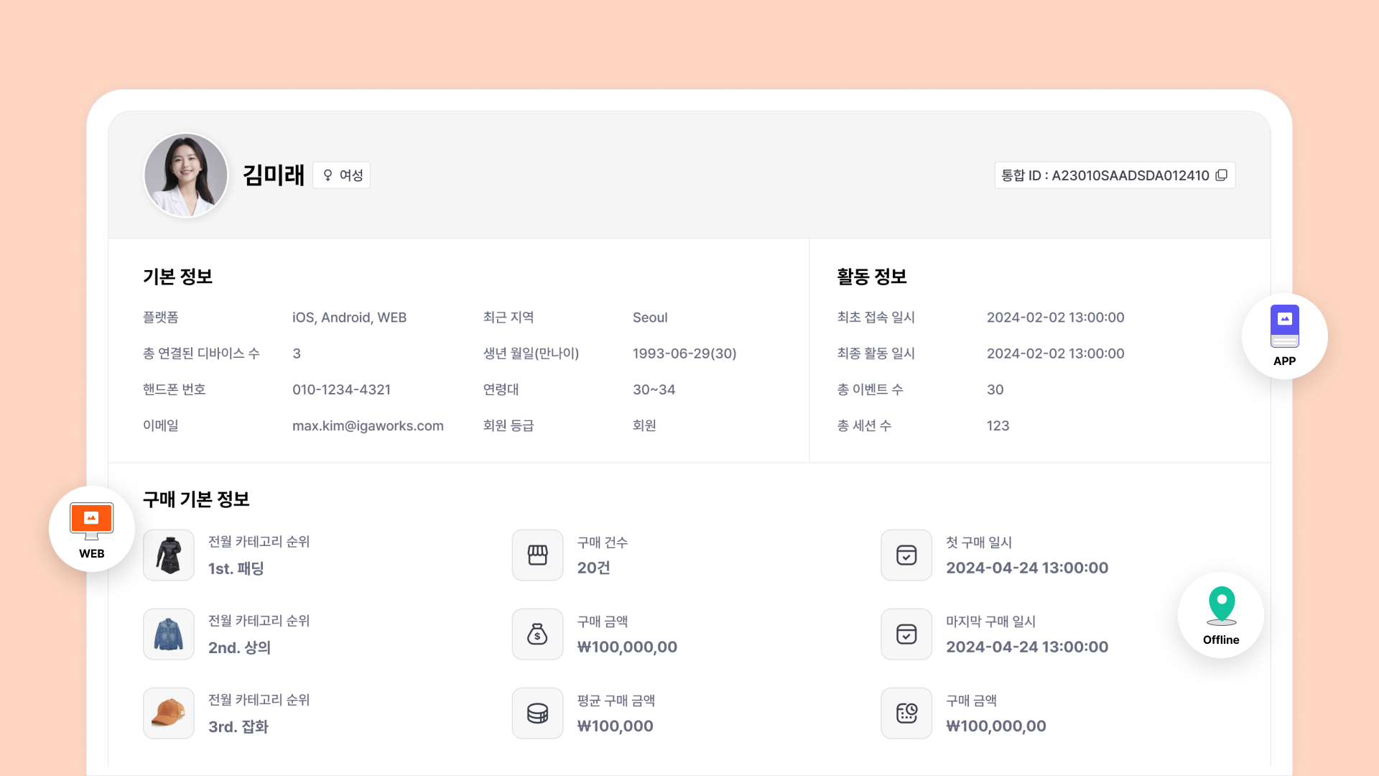This screenshot has width=1379, height=776.
Task: Open the denim jacket thumbnail for 상의
Action: click(x=169, y=634)
